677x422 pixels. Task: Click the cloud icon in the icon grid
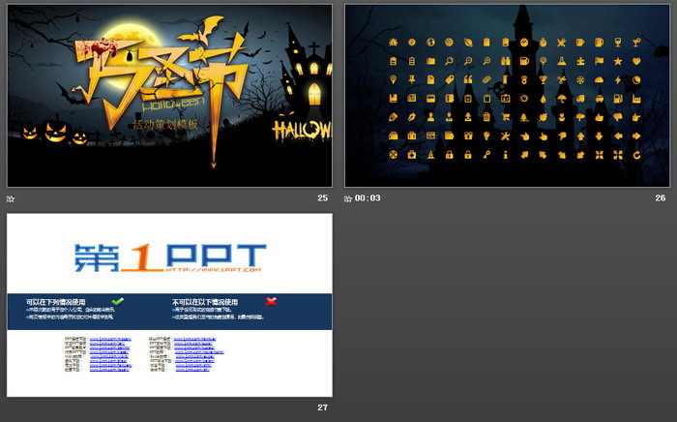pos(599,79)
